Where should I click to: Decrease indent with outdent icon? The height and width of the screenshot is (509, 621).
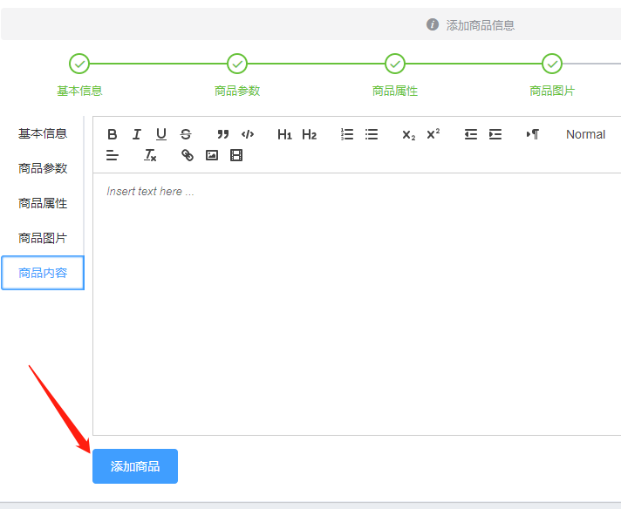(x=470, y=134)
